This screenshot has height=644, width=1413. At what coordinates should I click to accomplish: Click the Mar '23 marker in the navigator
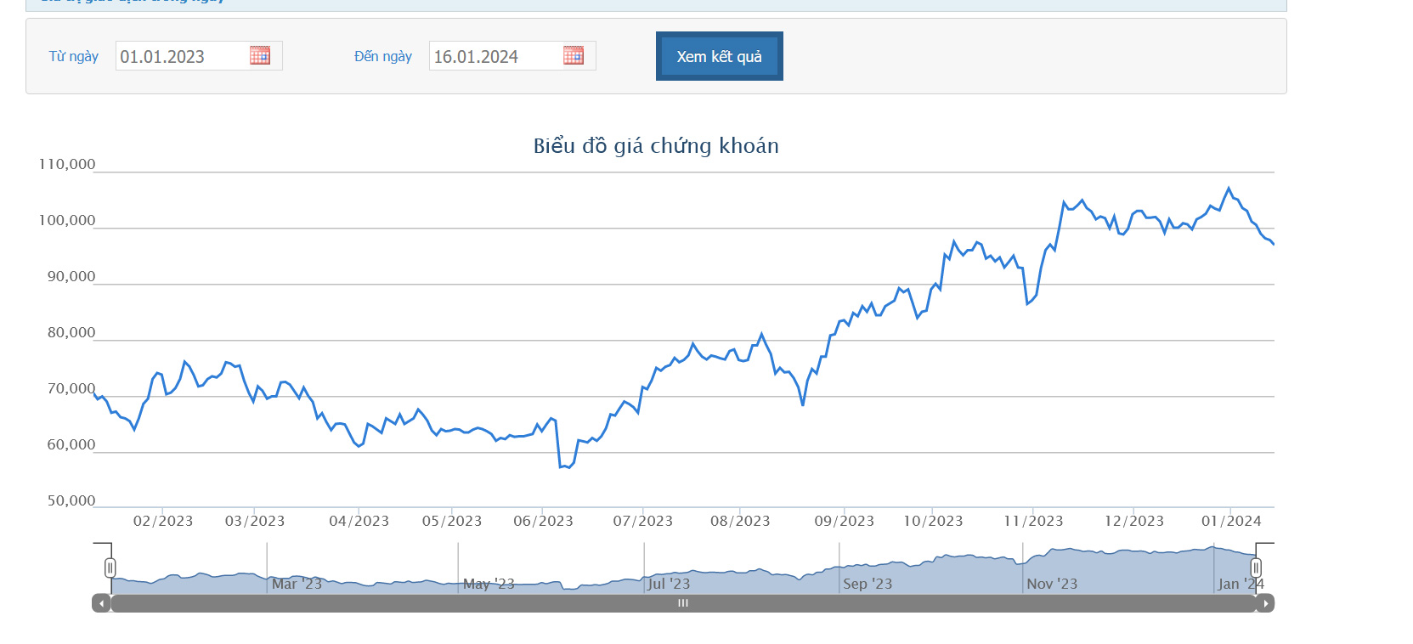(x=297, y=584)
